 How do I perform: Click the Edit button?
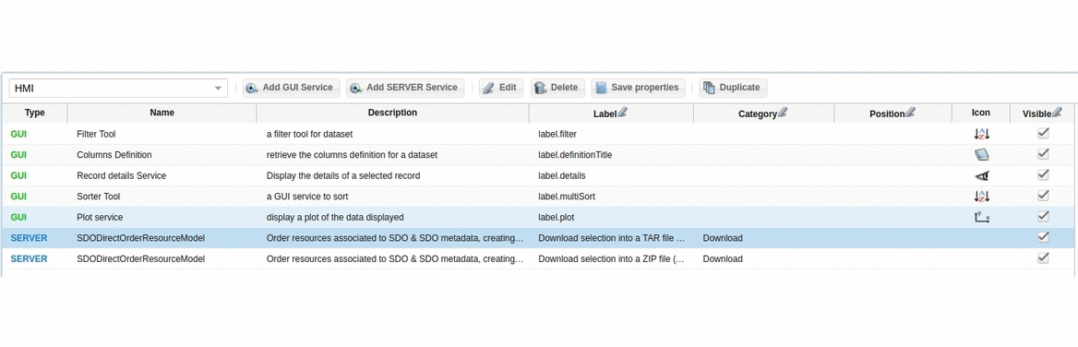[500, 88]
